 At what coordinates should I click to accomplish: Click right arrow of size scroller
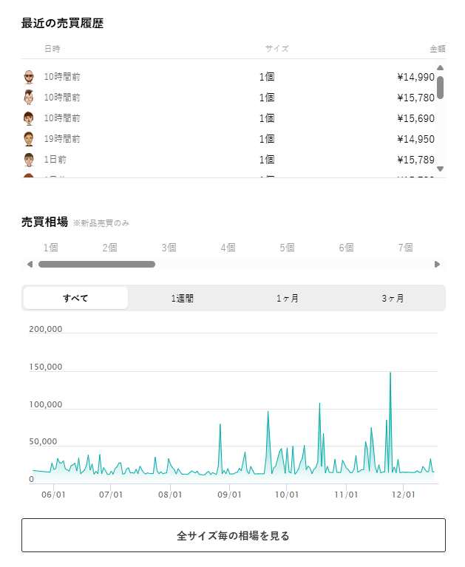(x=437, y=265)
